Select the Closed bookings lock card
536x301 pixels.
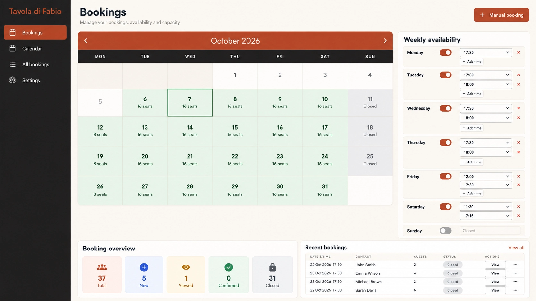tap(272, 274)
